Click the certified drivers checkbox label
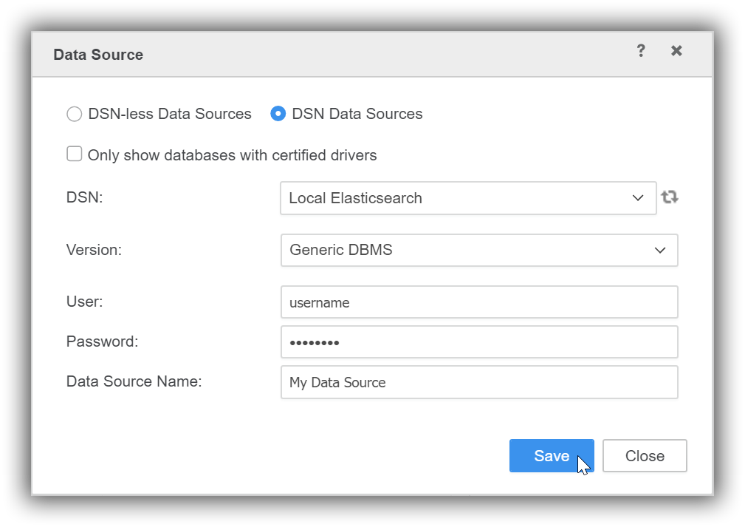The width and height of the screenshot is (745, 527). (x=232, y=154)
